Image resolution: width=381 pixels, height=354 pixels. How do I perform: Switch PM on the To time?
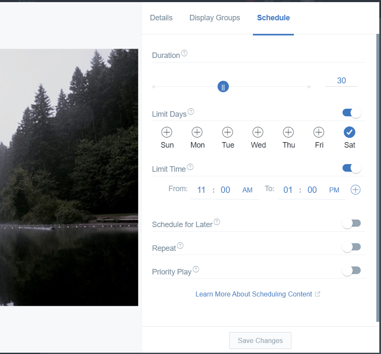334,190
